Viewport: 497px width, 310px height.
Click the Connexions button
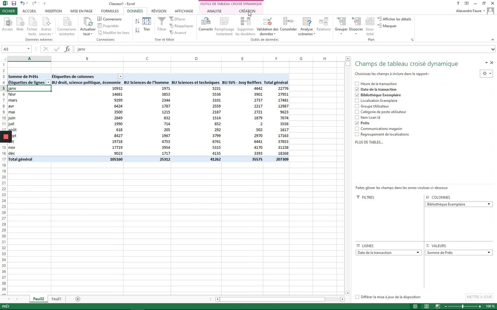tap(109, 19)
